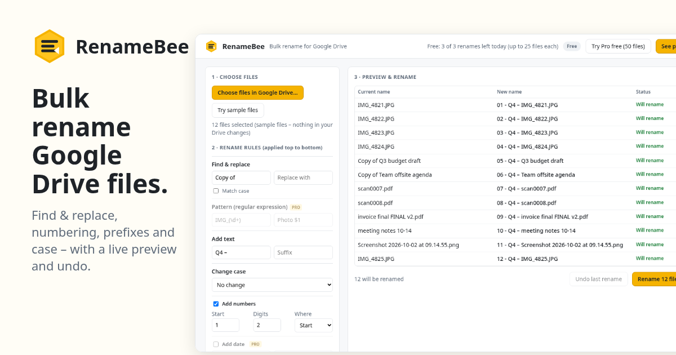
Task: Click Copy of Team offsite agenda row
Action: pyautogui.click(x=395, y=175)
